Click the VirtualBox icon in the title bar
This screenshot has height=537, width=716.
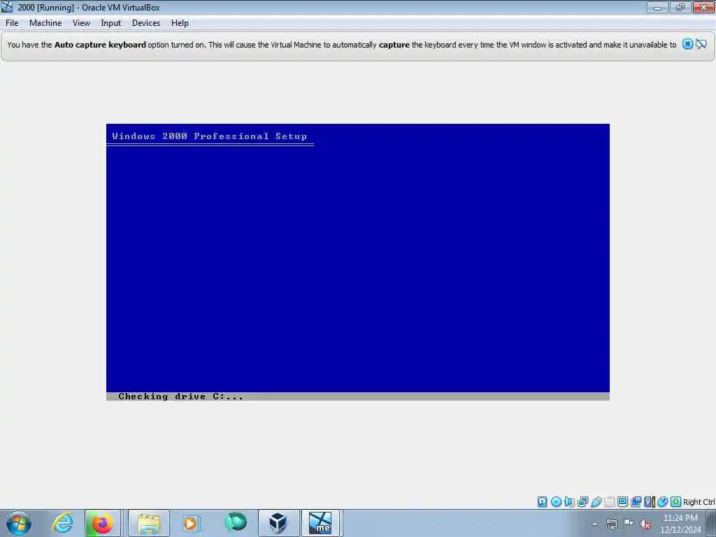click(x=6, y=7)
